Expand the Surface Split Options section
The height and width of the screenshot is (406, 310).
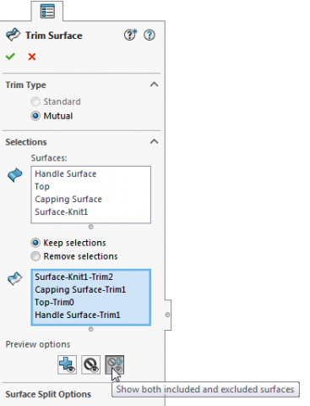[48, 394]
